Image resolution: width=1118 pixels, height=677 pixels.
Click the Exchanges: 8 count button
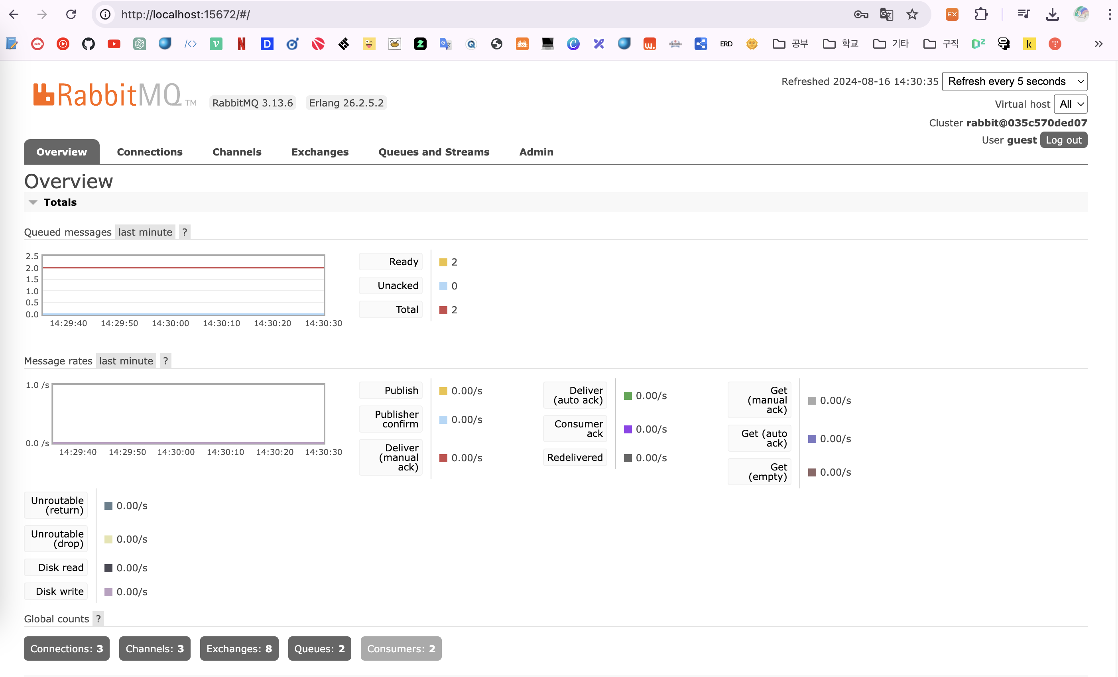(x=239, y=648)
